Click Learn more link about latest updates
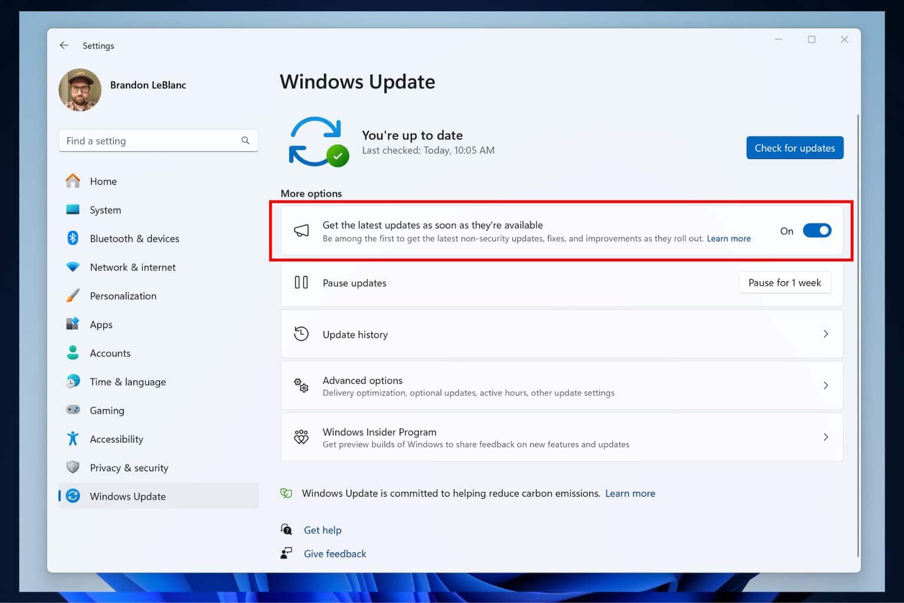Screen dimensions: 904x603 [x=729, y=238]
